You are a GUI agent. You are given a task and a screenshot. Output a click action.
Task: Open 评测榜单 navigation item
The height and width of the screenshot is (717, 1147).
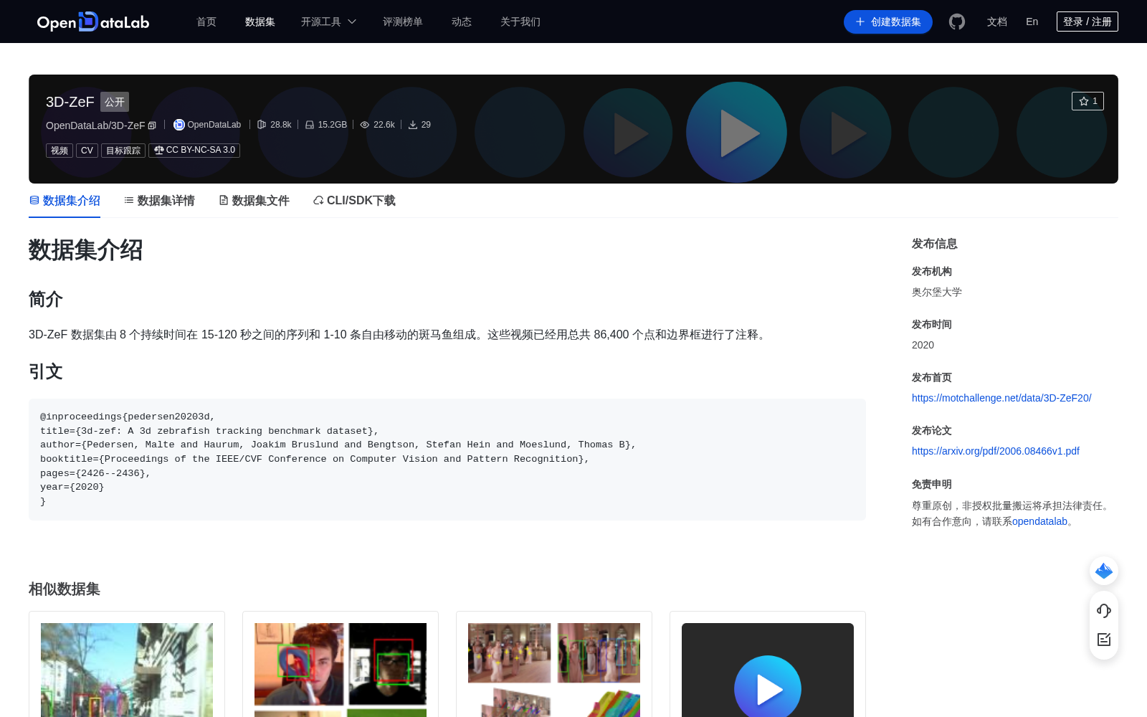(403, 22)
